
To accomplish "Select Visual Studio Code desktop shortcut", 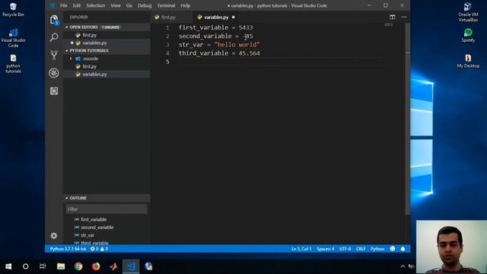I will coord(13,37).
